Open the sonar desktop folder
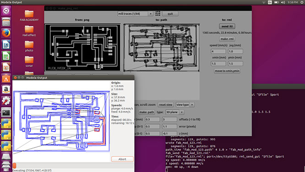The width and height of the screenshot is (305, 172). [29, 61]
